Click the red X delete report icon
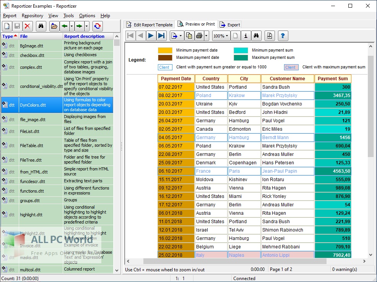Screen dimensions: 377x282 point(27,26)
